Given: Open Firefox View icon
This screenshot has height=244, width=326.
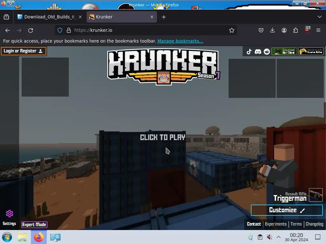Looking at the screenshot, I should pyautogui.click(x=6, y=17).
